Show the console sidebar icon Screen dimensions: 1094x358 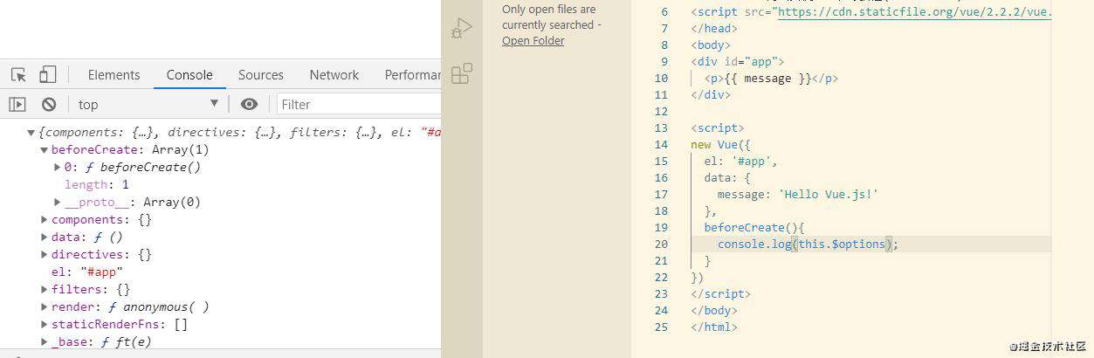click(17, 104)
